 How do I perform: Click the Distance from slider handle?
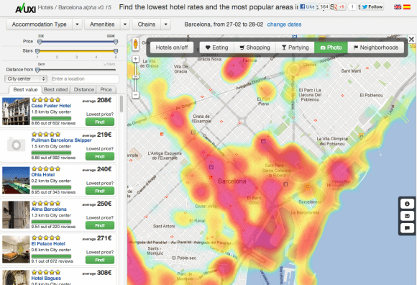coord(37,70)
